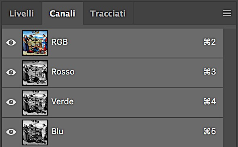Select the Verde channel label
The height and width of the screenshot is (147, 238).
click(63, 101)
